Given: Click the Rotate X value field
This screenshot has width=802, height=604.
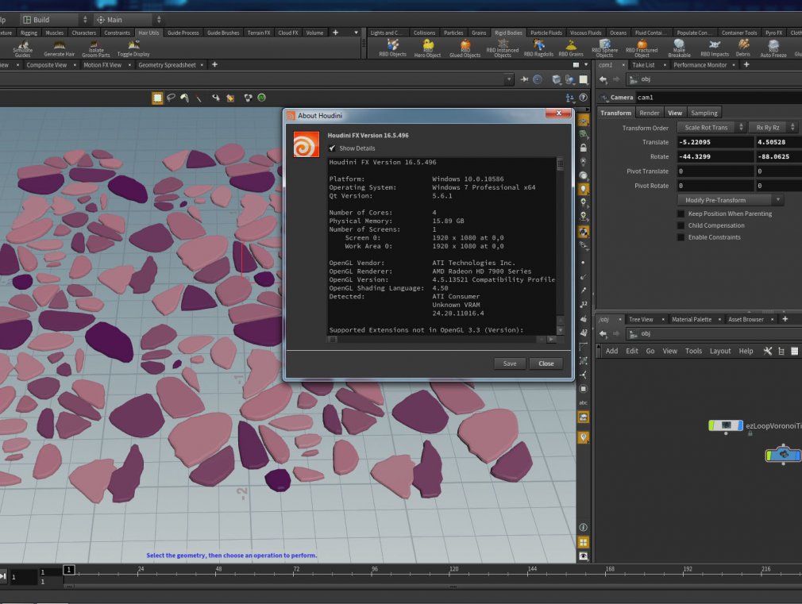Looking at the screenshot, I should [x=715, y=156].
